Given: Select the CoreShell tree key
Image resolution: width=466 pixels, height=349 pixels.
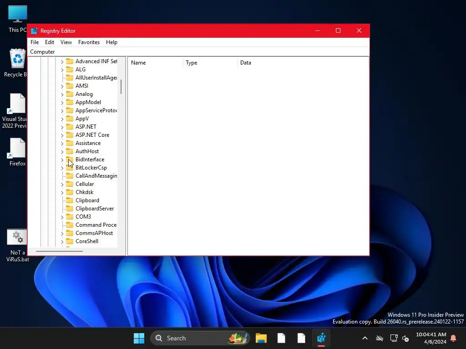Looking at the screenshot, I should coord(87,241).
